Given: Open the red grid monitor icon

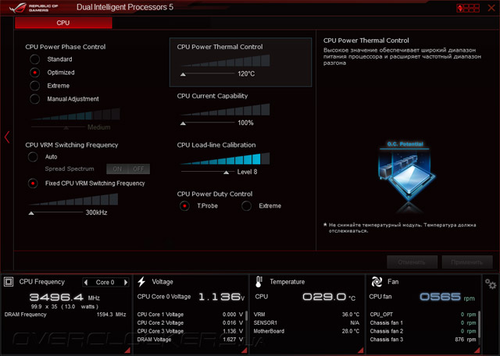Looking at the screenshot, I should (468, 8).
